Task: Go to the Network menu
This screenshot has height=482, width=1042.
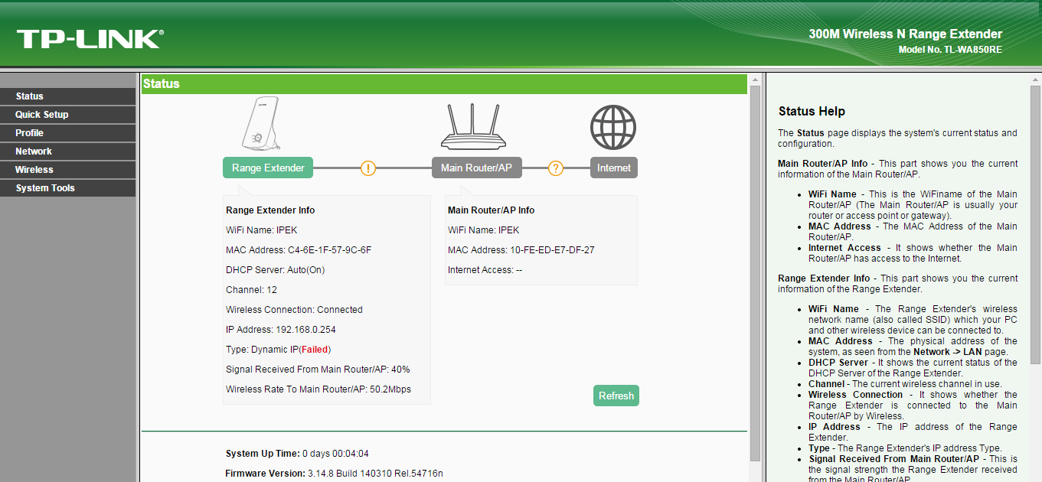Action: [68, 151]
